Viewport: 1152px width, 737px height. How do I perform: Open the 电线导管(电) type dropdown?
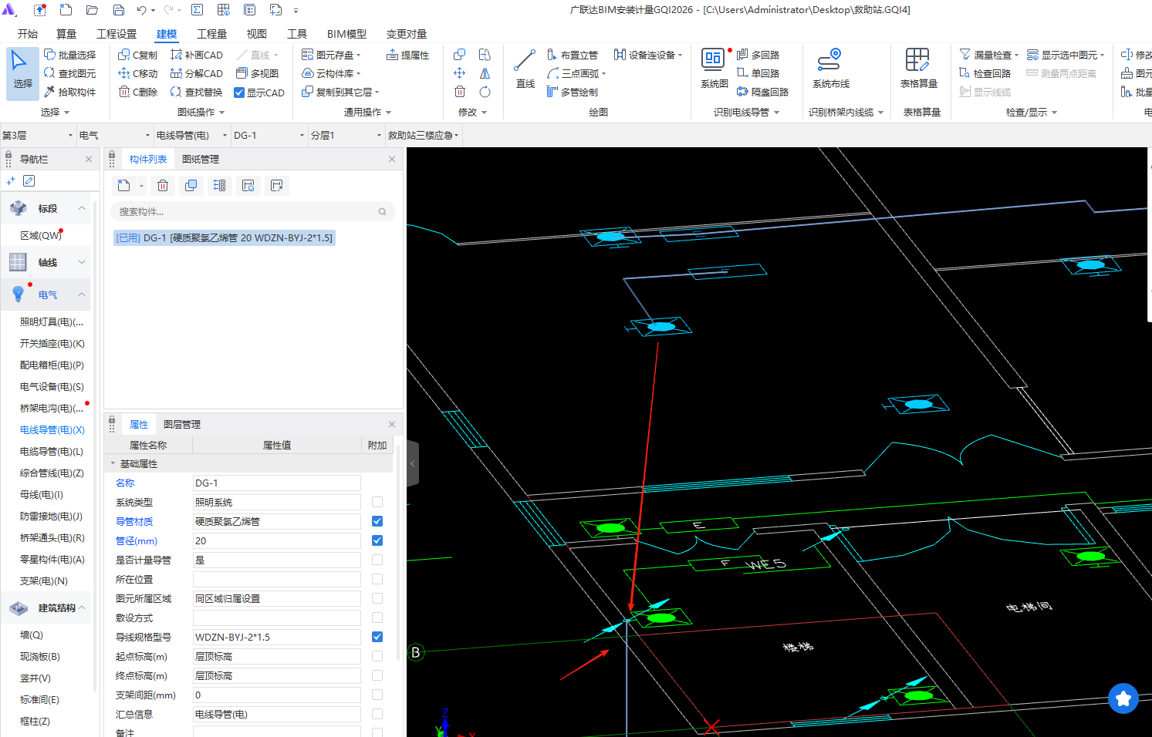click(192, 135)
